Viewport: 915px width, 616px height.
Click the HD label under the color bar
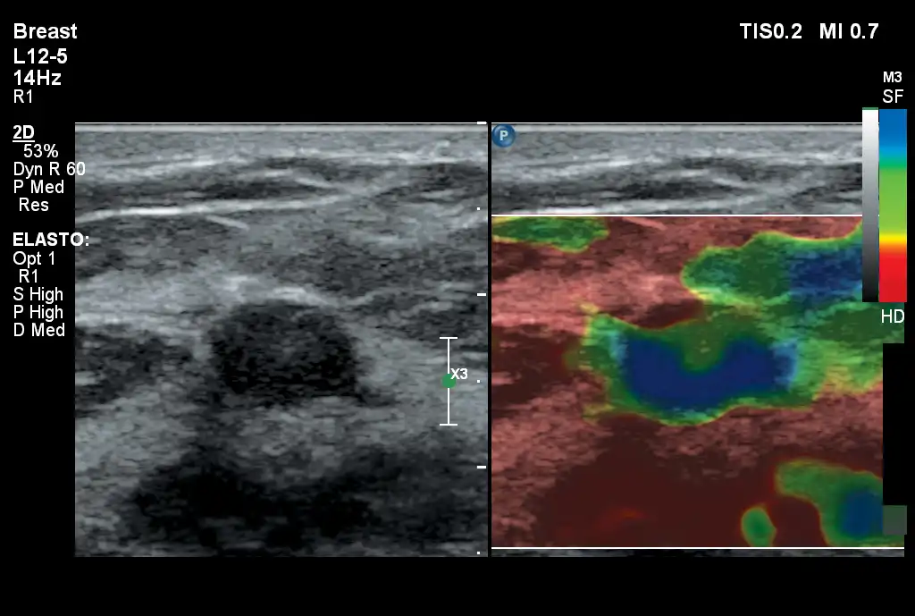click(x=892, y=316)
